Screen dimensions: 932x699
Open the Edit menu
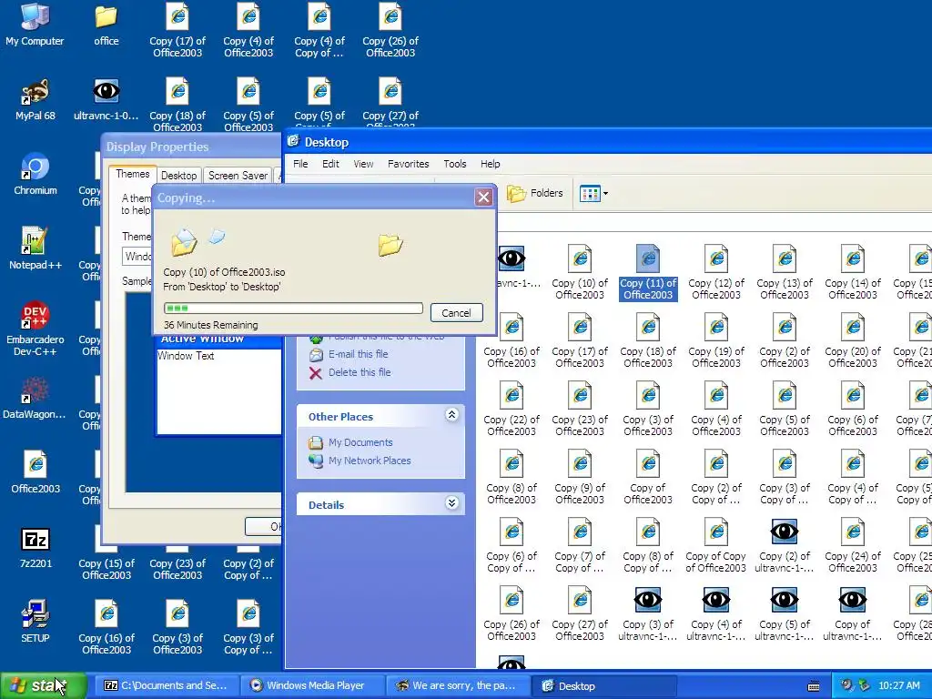tap(330, 164)
